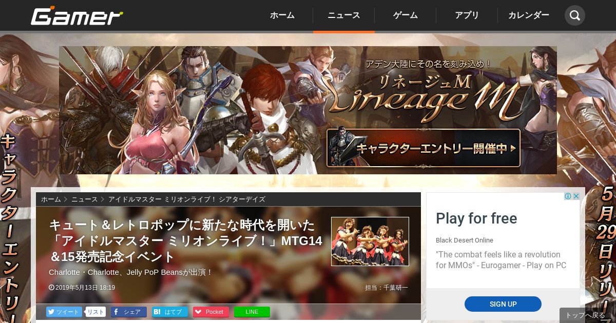Open the アプリ navigation item
The width and height of the screenshot is (616, 323).
click(467, 15)
